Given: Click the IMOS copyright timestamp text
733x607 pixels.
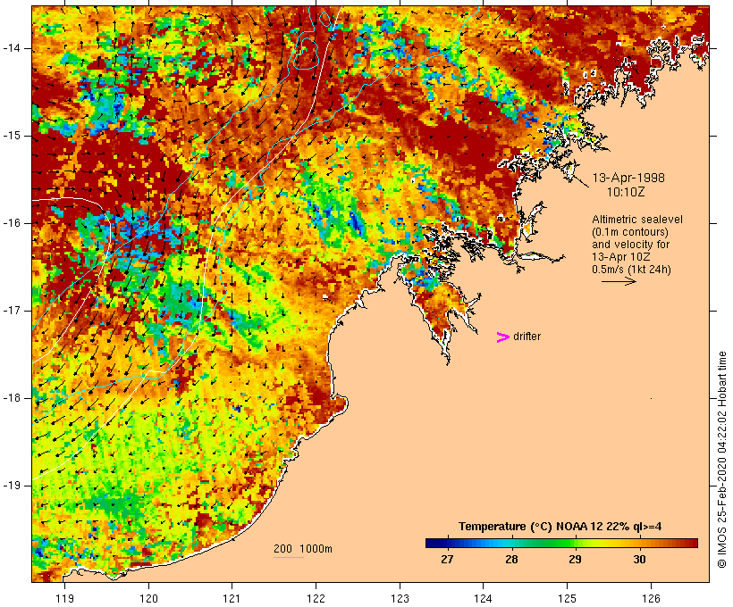Looking at the screenshot, I should click(x=721, y=460).
